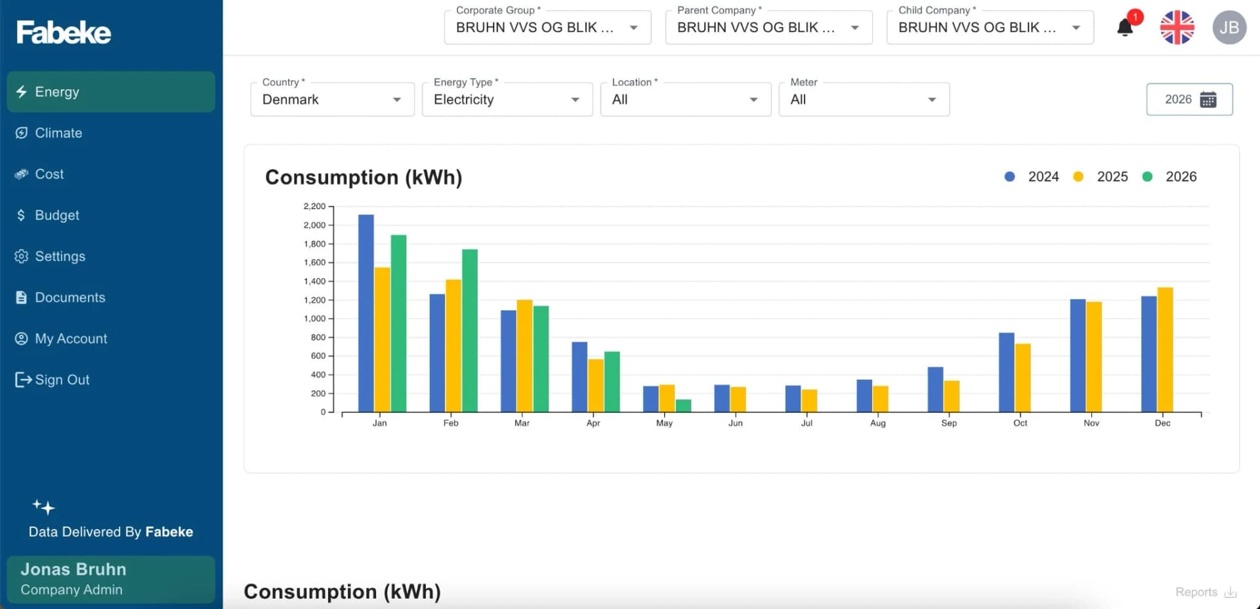Click the green April 2026 bar
Viewport: 1260px width, 609px height.
tap(612, 382)
